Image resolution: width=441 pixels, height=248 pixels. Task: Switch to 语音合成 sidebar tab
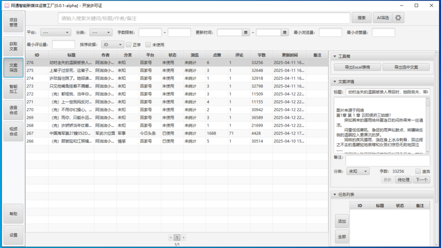point(14,110)
